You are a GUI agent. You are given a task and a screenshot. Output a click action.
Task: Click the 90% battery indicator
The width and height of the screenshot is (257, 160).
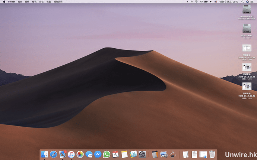tap(204, 1)
